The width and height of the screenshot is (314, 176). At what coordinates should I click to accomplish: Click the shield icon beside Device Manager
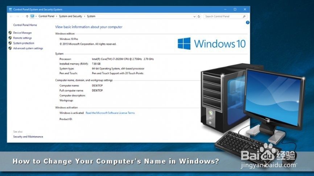(x=10, y=33)
